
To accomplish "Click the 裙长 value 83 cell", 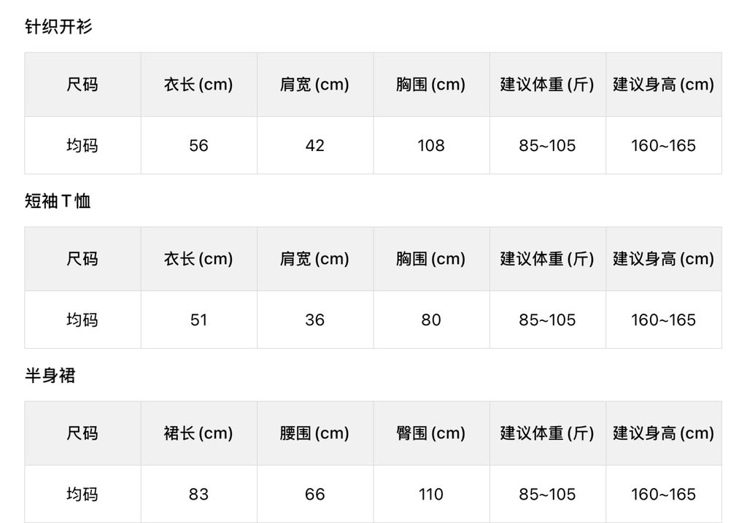I will 198,494.
